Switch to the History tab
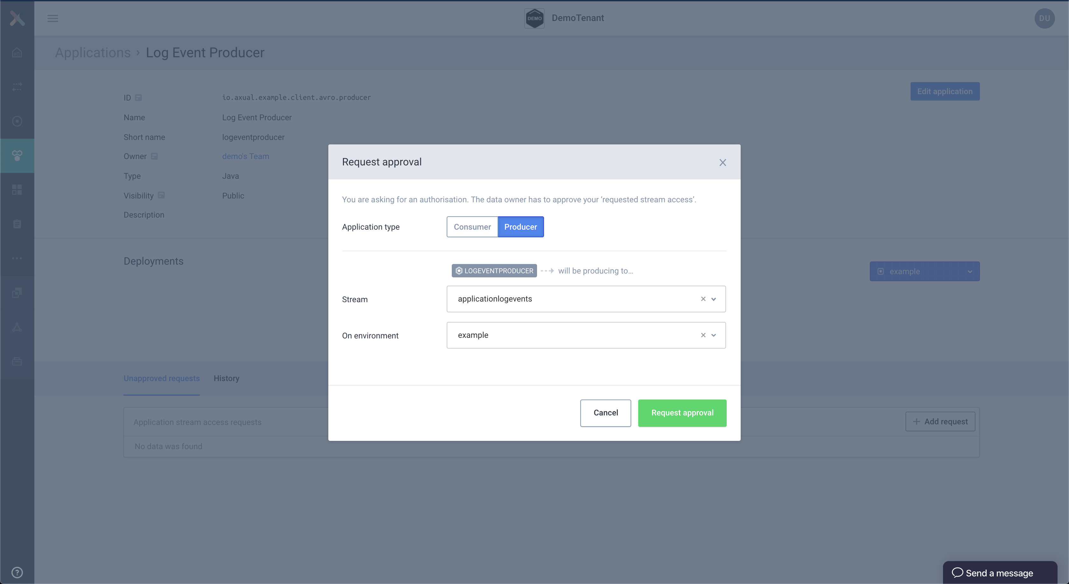The height and width of the screenshot is (584, 1069). (227, 378)
